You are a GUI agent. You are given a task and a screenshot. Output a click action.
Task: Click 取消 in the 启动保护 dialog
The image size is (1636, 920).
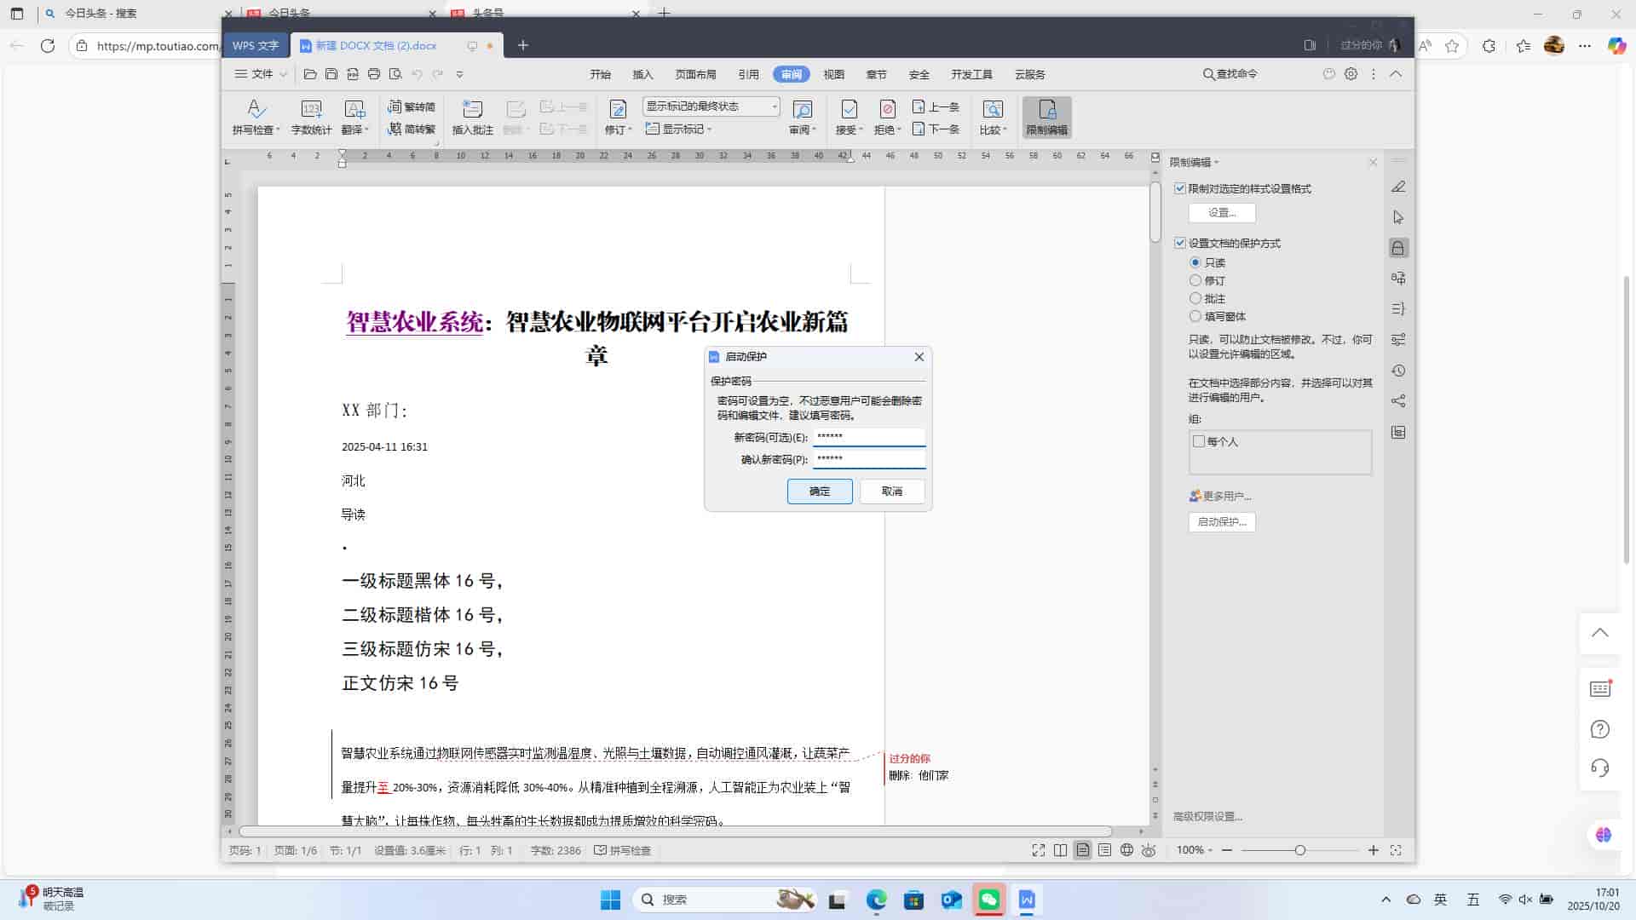point(892,491)
